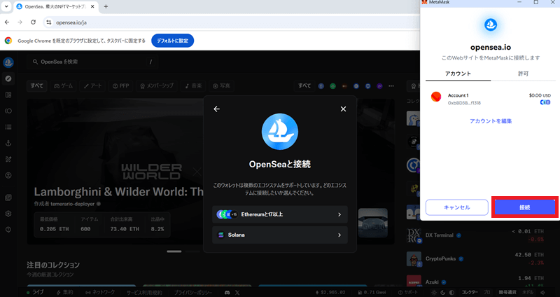Viewport: 560px width, 297px height.
Task: Open the CryptoPunks collection row
Action: (x=476, y=258)
